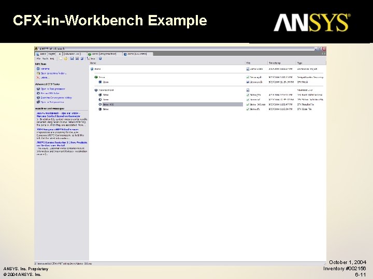Click the ANSYS logo in title bar
373x279 pixels.
(x=36, y=49)
